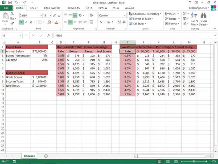Change text orientation angle icon
This screenshot has width=218, height=164.
click(x=80, y=15)
